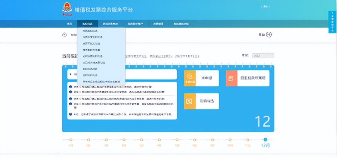Expand the collapsed blue side panel arrow
The width and height of the screenshot is (337, 157).
332,13
